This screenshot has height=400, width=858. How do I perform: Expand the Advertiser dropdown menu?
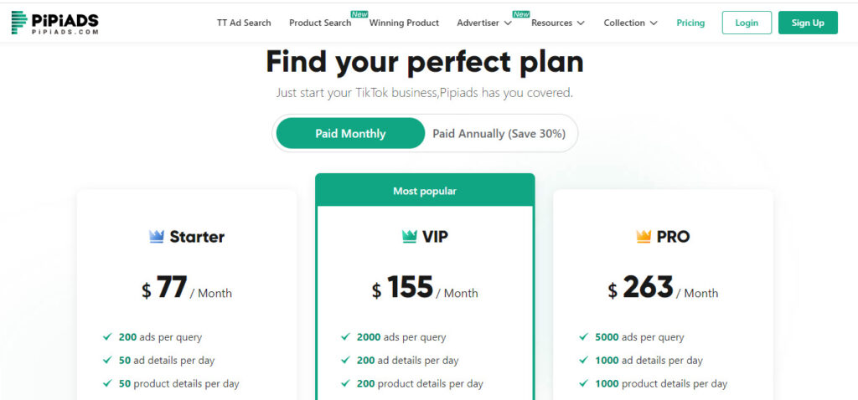click(484, 23)
